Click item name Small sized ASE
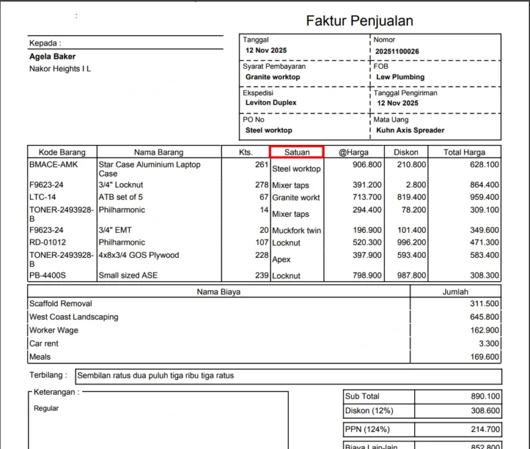530x449 pixels. [128, 275]
